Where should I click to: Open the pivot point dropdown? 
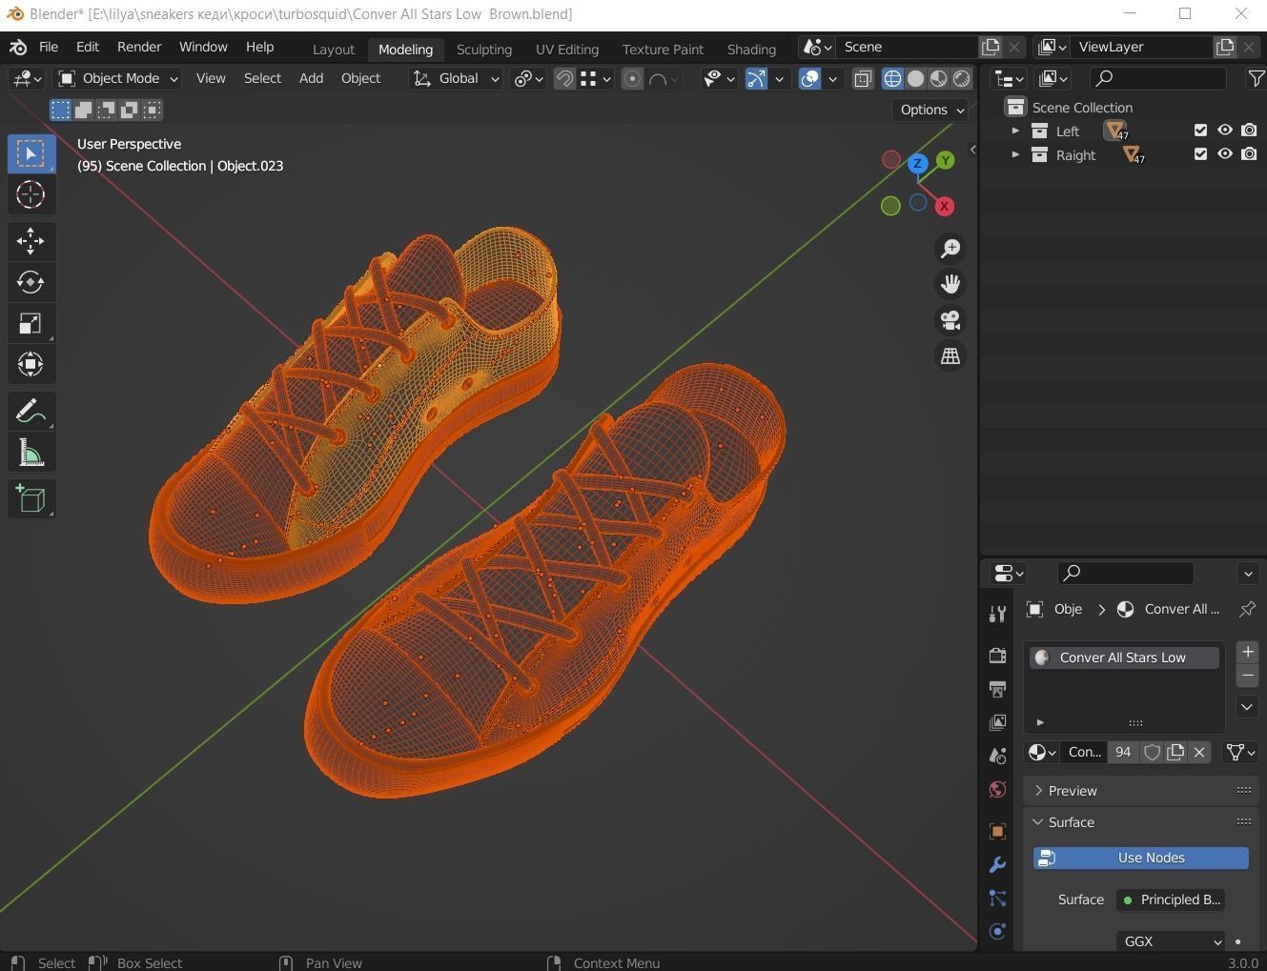point(528,78)
